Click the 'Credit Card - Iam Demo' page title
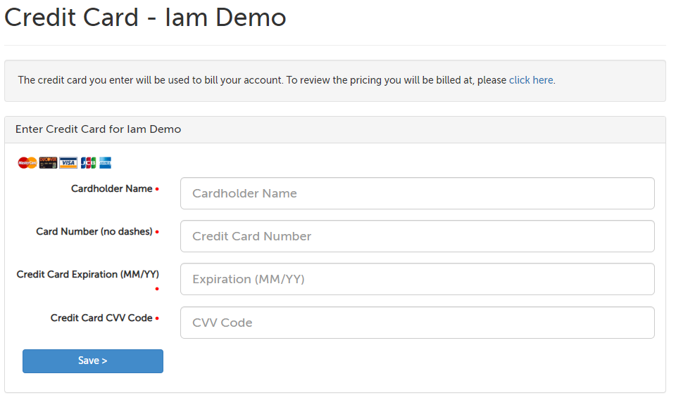 (145, 17)
